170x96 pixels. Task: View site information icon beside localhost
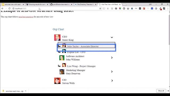pyautogui.click(x=14, y=8)
